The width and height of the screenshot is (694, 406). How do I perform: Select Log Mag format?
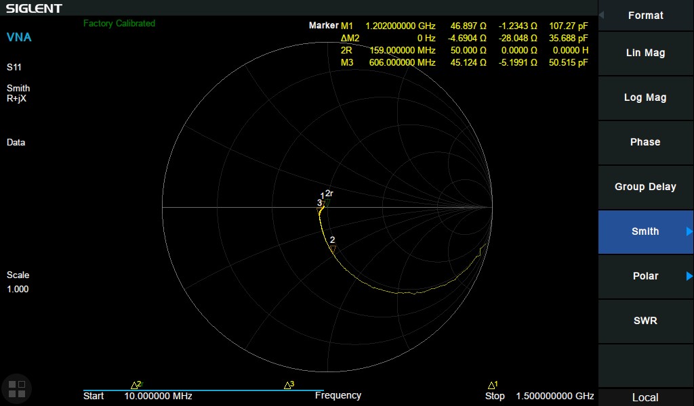645,97
